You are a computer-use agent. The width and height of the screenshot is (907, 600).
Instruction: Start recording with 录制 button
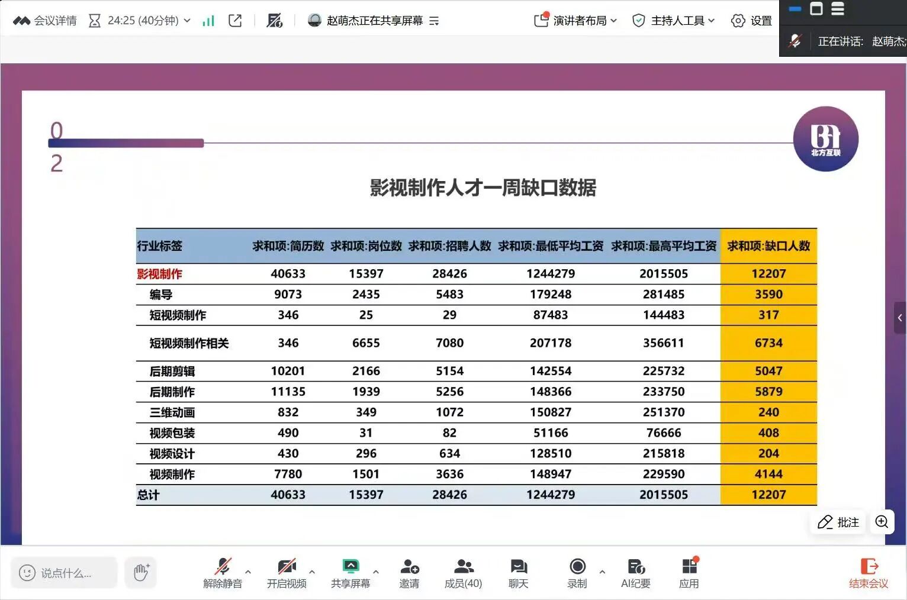[x=577, y=573]
